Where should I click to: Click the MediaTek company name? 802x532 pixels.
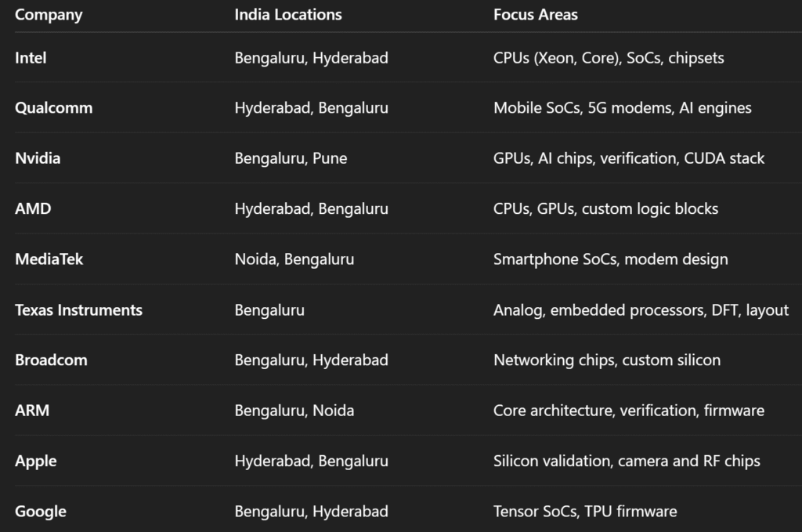pyautogui.click(x=49, y=259)
